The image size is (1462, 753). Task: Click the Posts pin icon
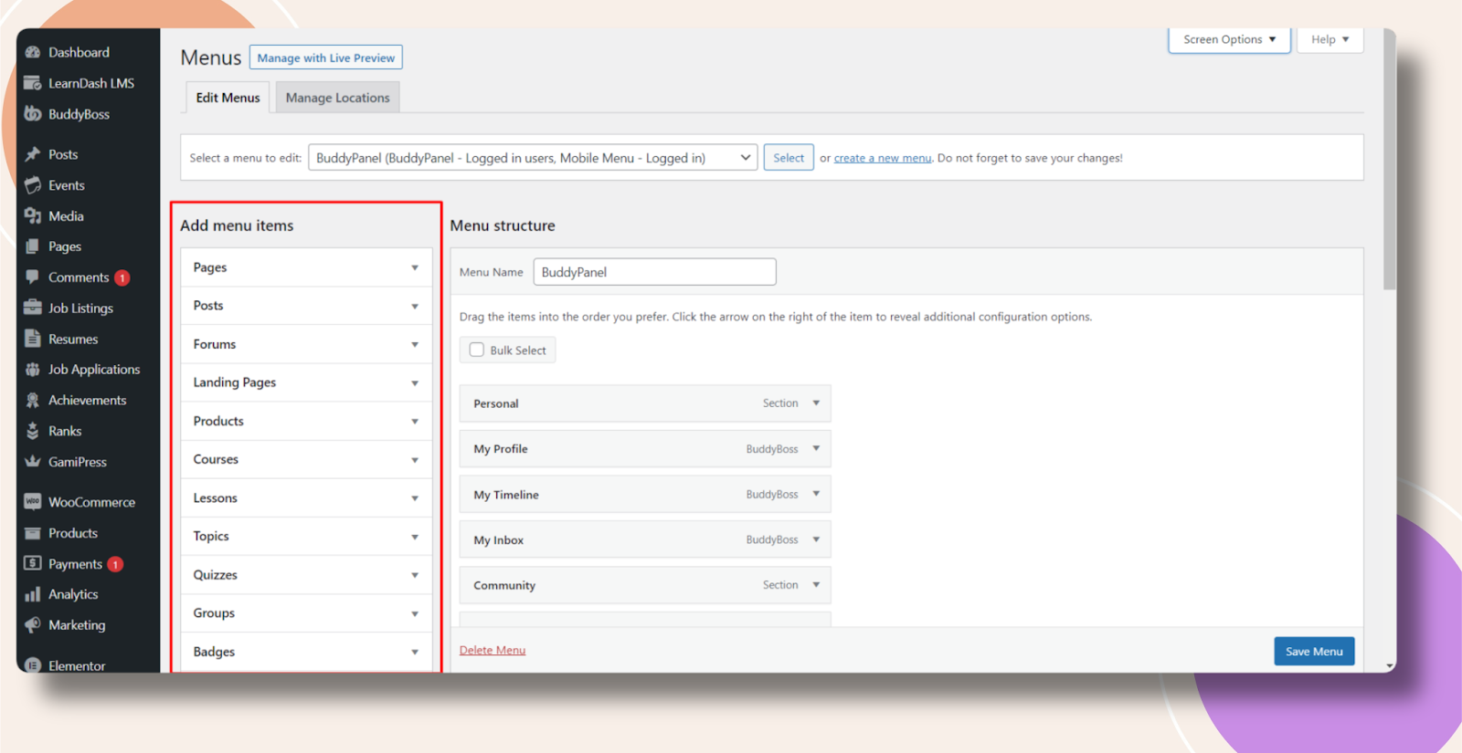pyautogui.click(x=33, y=154)
